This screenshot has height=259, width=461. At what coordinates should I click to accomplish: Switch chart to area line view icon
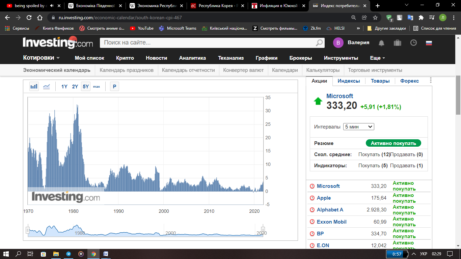point(47,87)
